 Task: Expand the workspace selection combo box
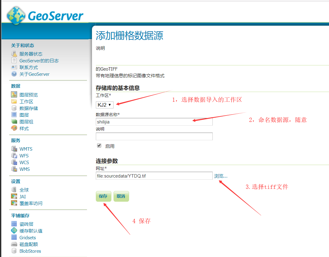tap(104, 105)
